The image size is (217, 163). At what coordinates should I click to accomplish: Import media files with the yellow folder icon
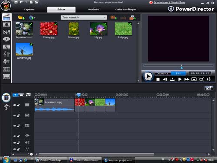pos(21,17)
